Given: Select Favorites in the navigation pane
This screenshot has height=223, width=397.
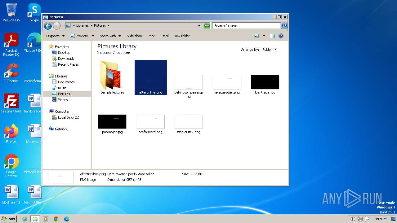Looking at the screenshot, I should pyautogui.click(x=62, y=47).
